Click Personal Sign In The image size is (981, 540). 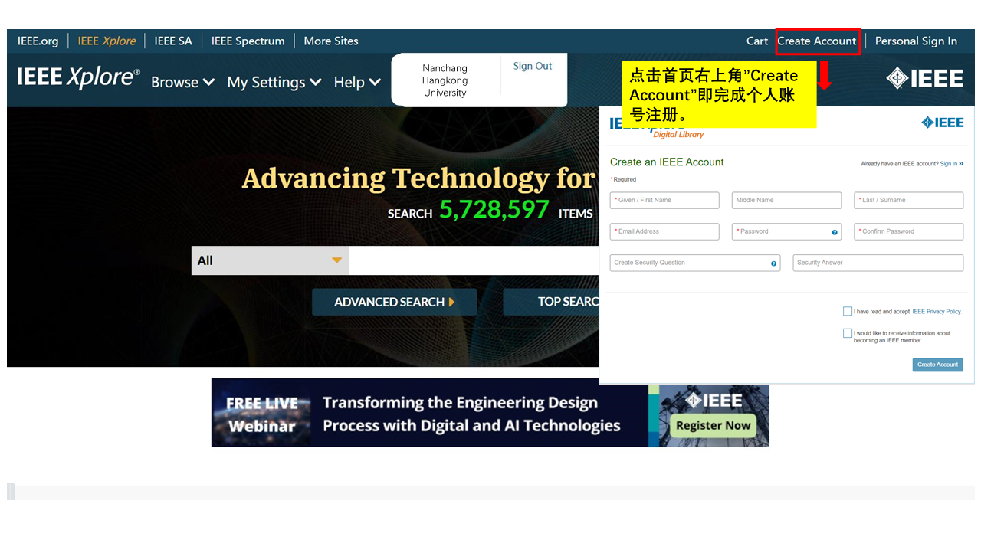point(916,41)
